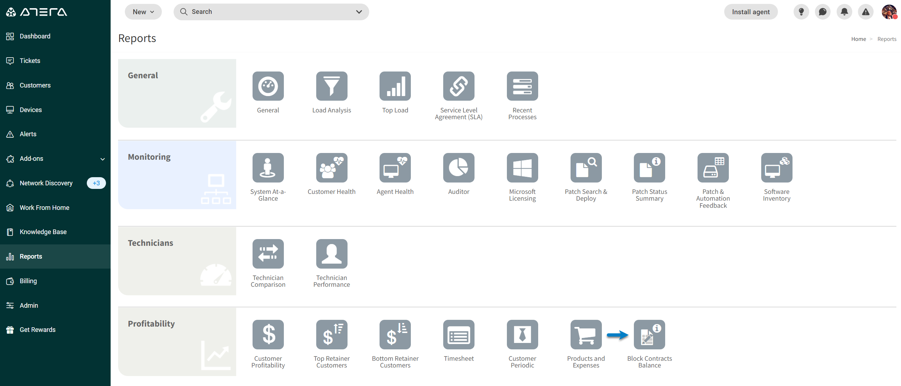The image size is (901, 386).
Task: Click the Install agent button
Action: (751, 12)
